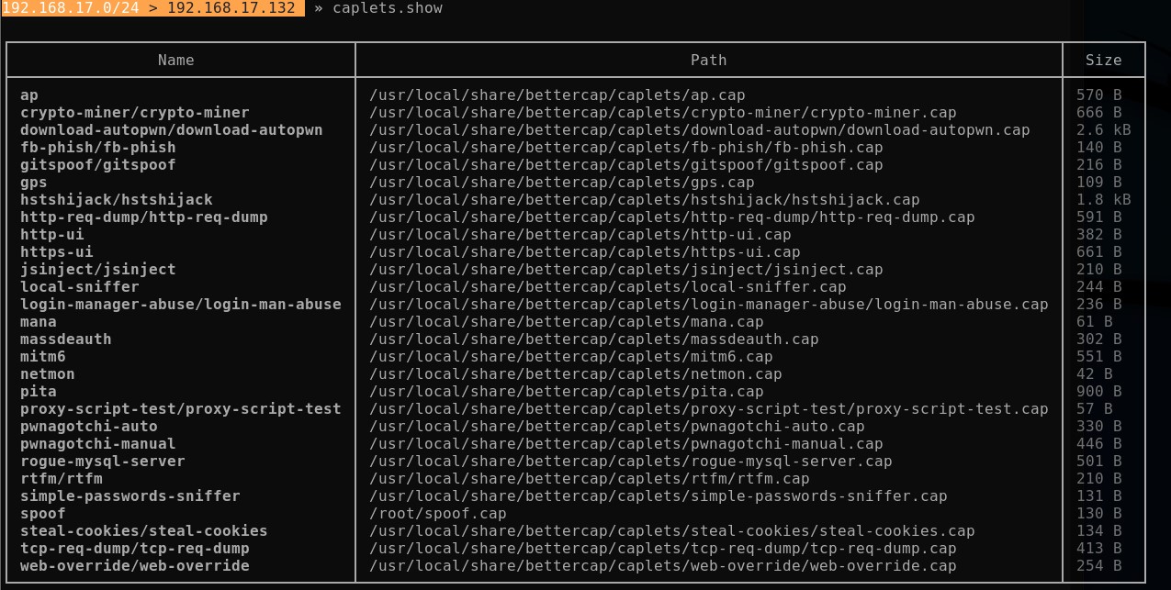Image resolution: width=1171 pixels, height=590 pixels.
Task: Click the /root/spoof.cap path
Action: click(x=437, y=514)
